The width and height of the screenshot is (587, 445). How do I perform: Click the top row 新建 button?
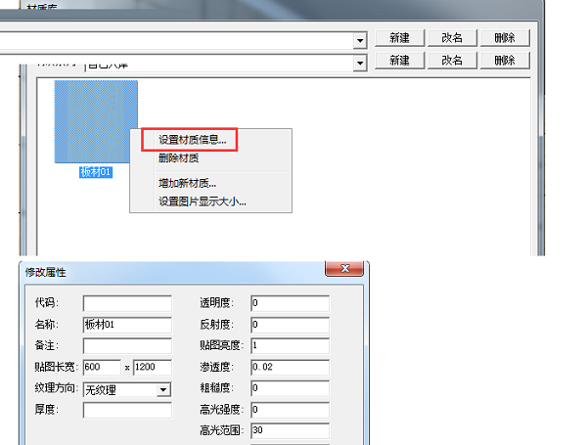pos(399,38)
